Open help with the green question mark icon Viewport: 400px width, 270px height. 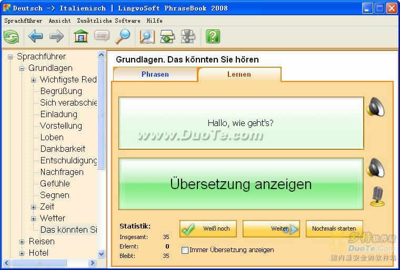[213, 37]
